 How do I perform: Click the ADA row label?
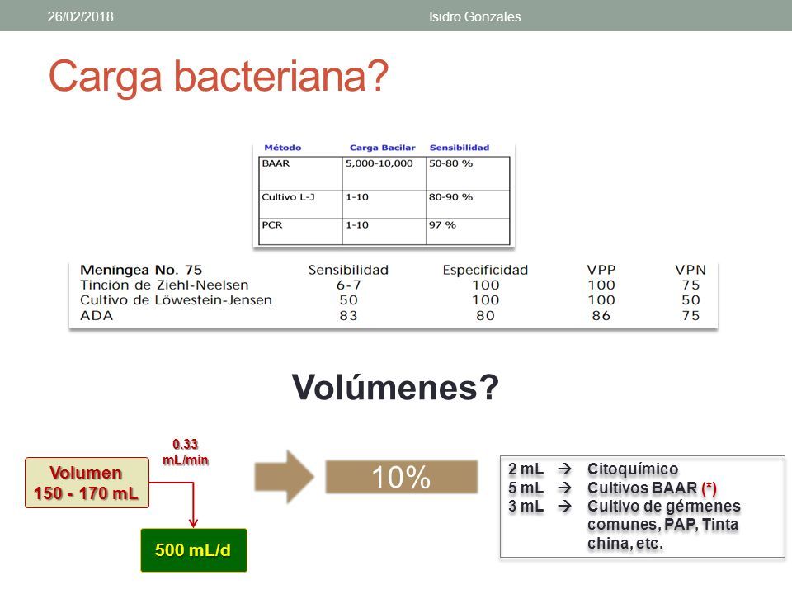pos(97,316)
